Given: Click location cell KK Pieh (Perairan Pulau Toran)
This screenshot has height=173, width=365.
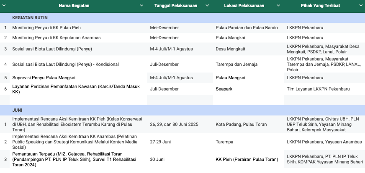Looking at the screenshot, I should (248, 159).
